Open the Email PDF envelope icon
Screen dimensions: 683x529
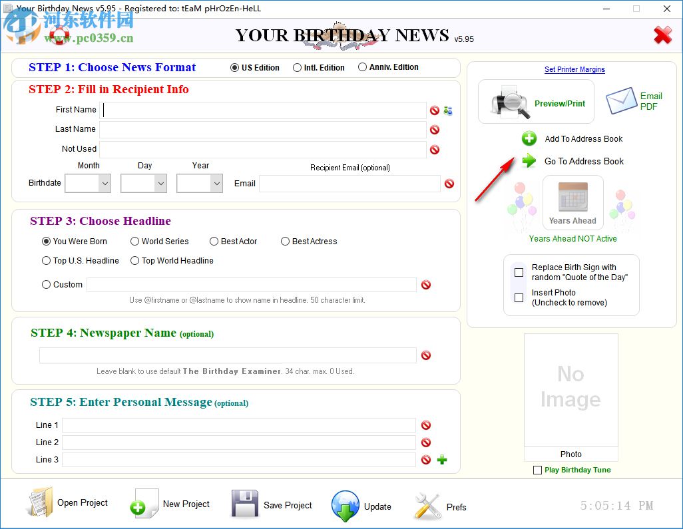(x=623, y=100)
